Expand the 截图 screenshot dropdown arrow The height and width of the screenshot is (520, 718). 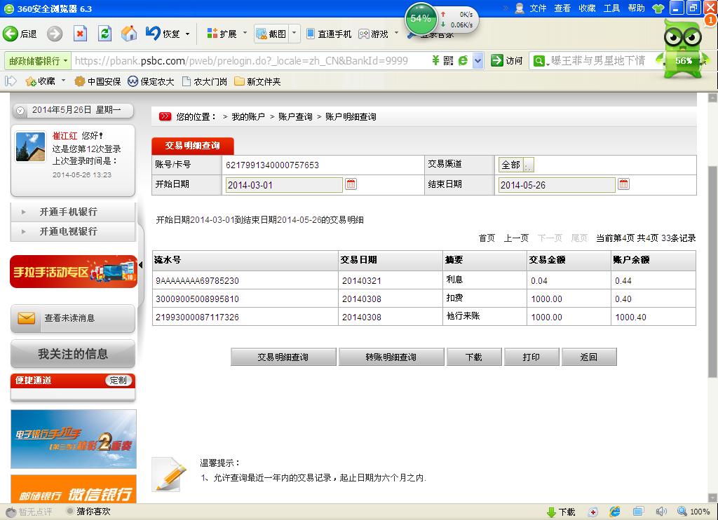click(x=294, y=34)
